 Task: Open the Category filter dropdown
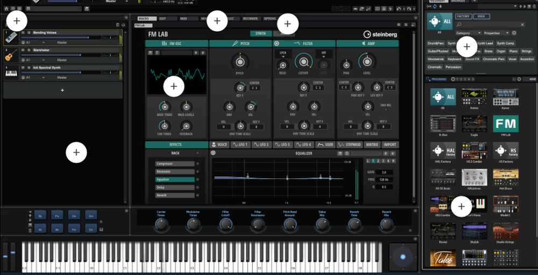click(469, 33)
